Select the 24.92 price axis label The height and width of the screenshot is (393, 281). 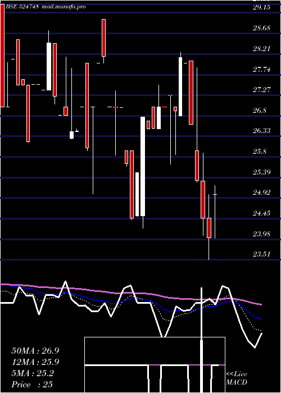coord(261,193)
